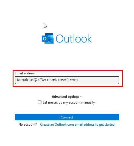Click the Outlook wordmark text
Image resolution: width=134 pixels, height=146 pixels.
coord(74,39)
